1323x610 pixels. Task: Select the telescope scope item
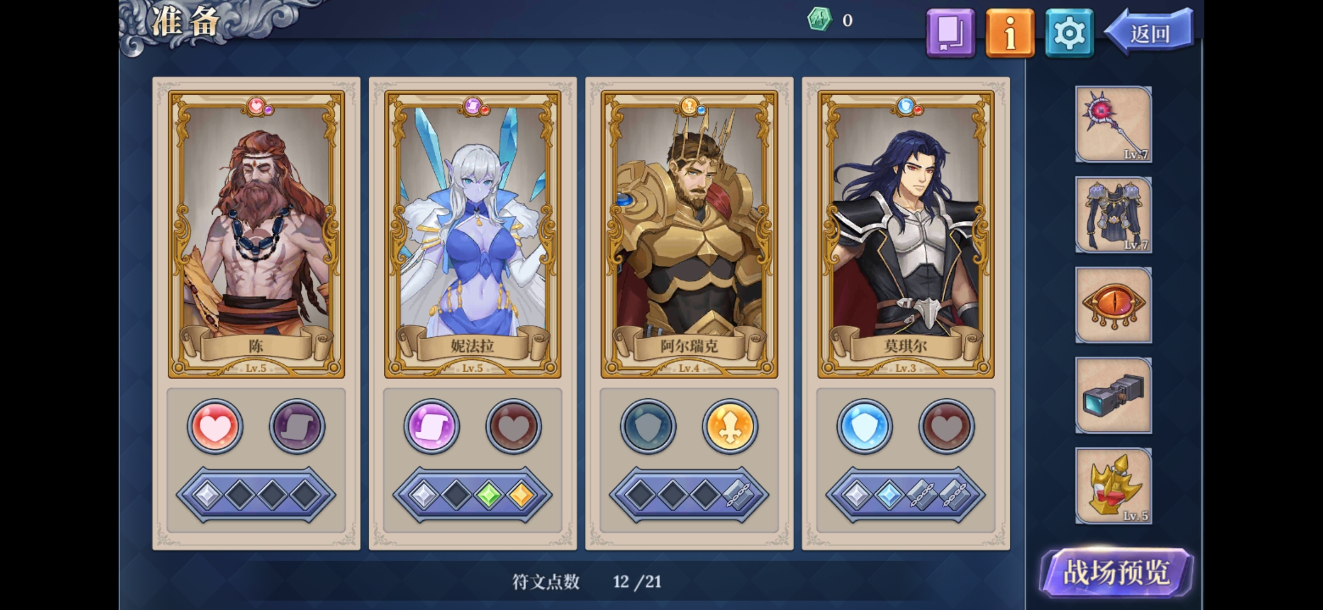click(1113, 395)
